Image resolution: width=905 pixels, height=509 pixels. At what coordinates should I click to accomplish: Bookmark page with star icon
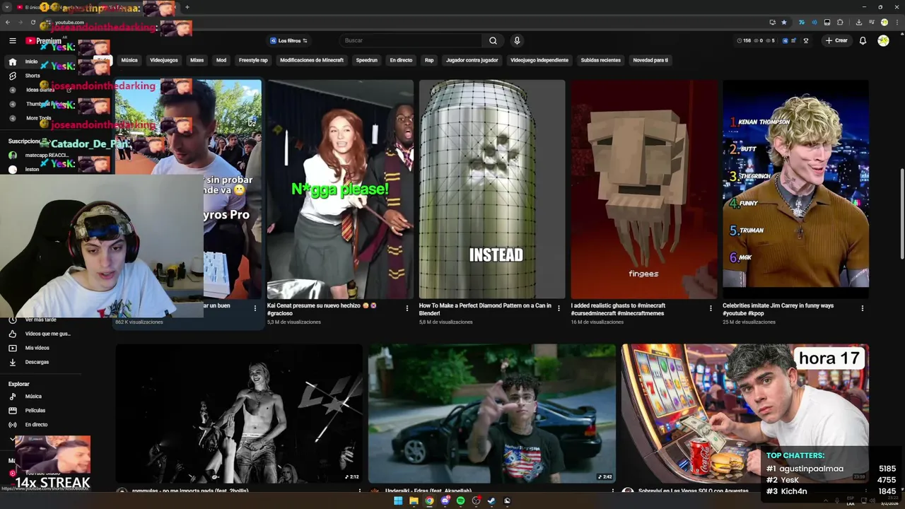pos(784,23)
